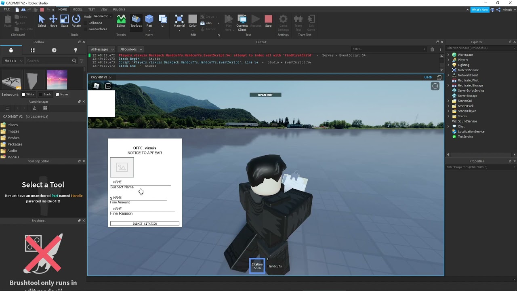Image resolution: width=517 pixels, height=291 pixels.
Task: Open the UI insert tool
Action: [163, 21]
